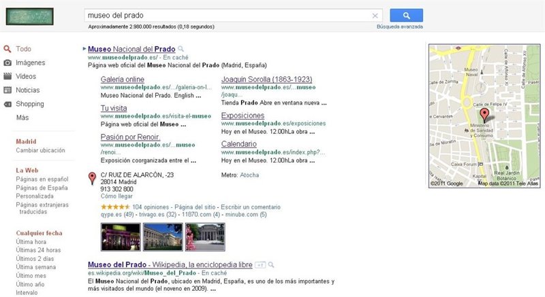Open the Google doodle logo
The image size is (545, 297).
coord(29,16)
